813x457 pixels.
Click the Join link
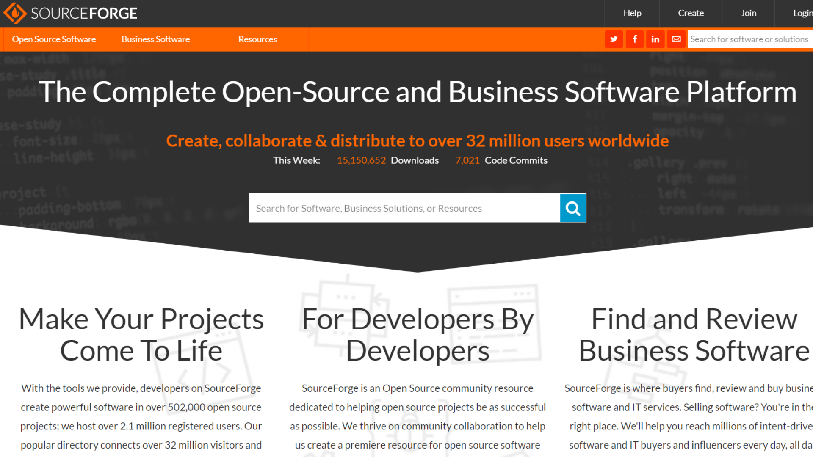click(x=748, y=13)
